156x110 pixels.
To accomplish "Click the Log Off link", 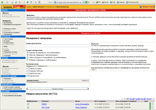I will pos(152,7).
